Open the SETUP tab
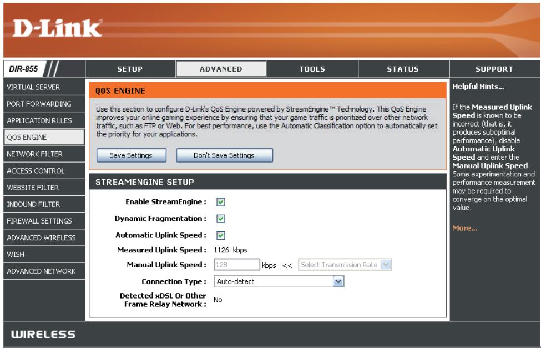 [x=130, y=69]
